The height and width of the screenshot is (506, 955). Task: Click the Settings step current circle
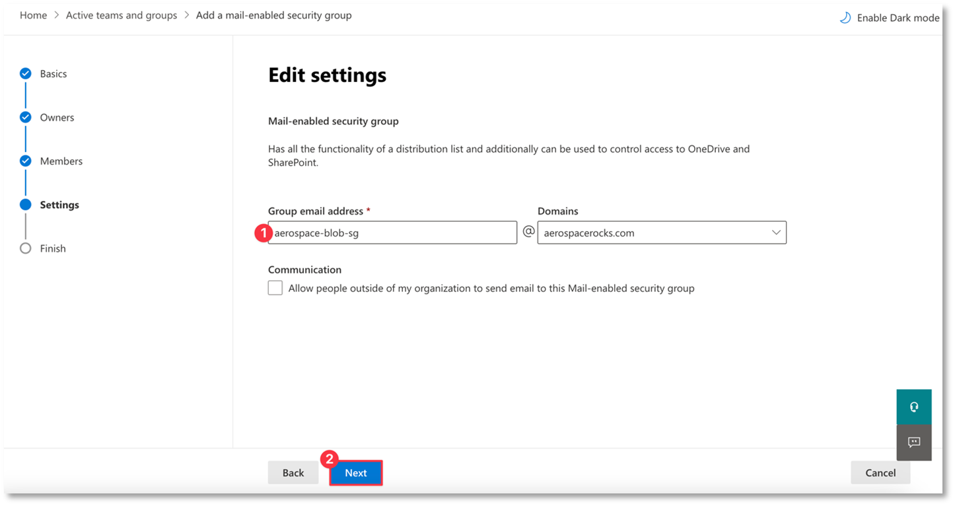(26, 205)
